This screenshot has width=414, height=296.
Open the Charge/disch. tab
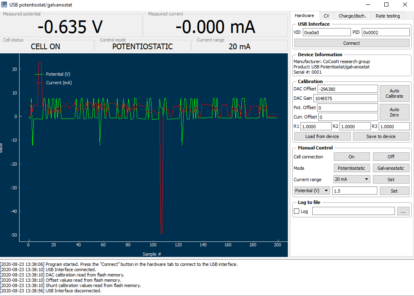click(352, 16)
